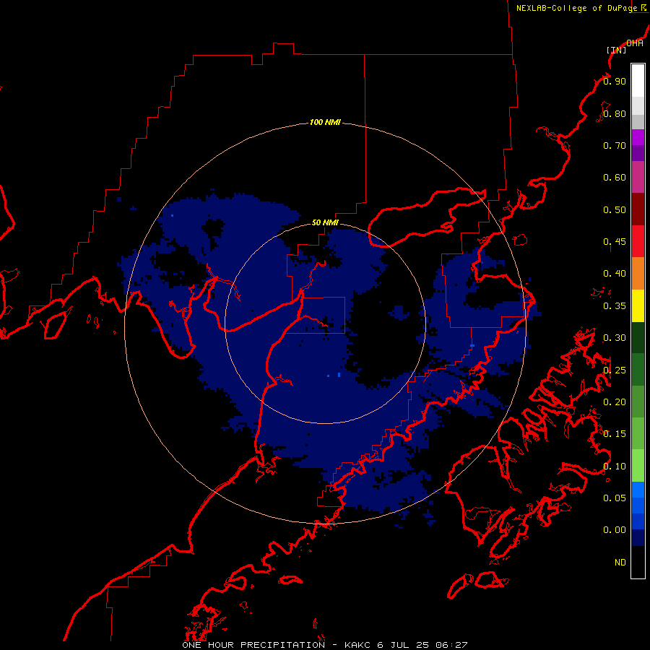The width and height of the screenshot is (650, 650).
Task: Click the KAKC station identifier in caption
Action: pos(357,645)
